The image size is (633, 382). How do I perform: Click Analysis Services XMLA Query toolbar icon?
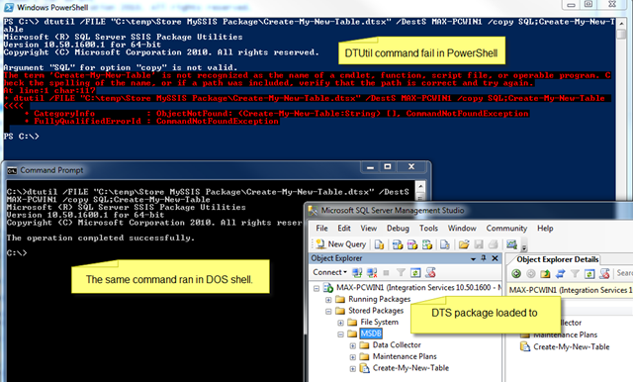pyautogui.click(x=427, y=244)
